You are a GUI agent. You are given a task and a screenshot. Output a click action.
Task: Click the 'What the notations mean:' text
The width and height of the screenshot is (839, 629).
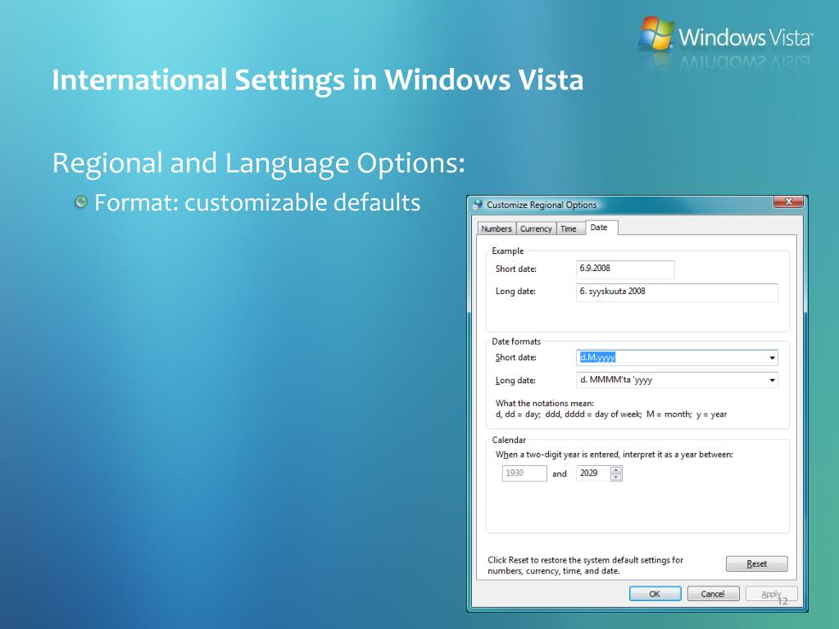544,403
